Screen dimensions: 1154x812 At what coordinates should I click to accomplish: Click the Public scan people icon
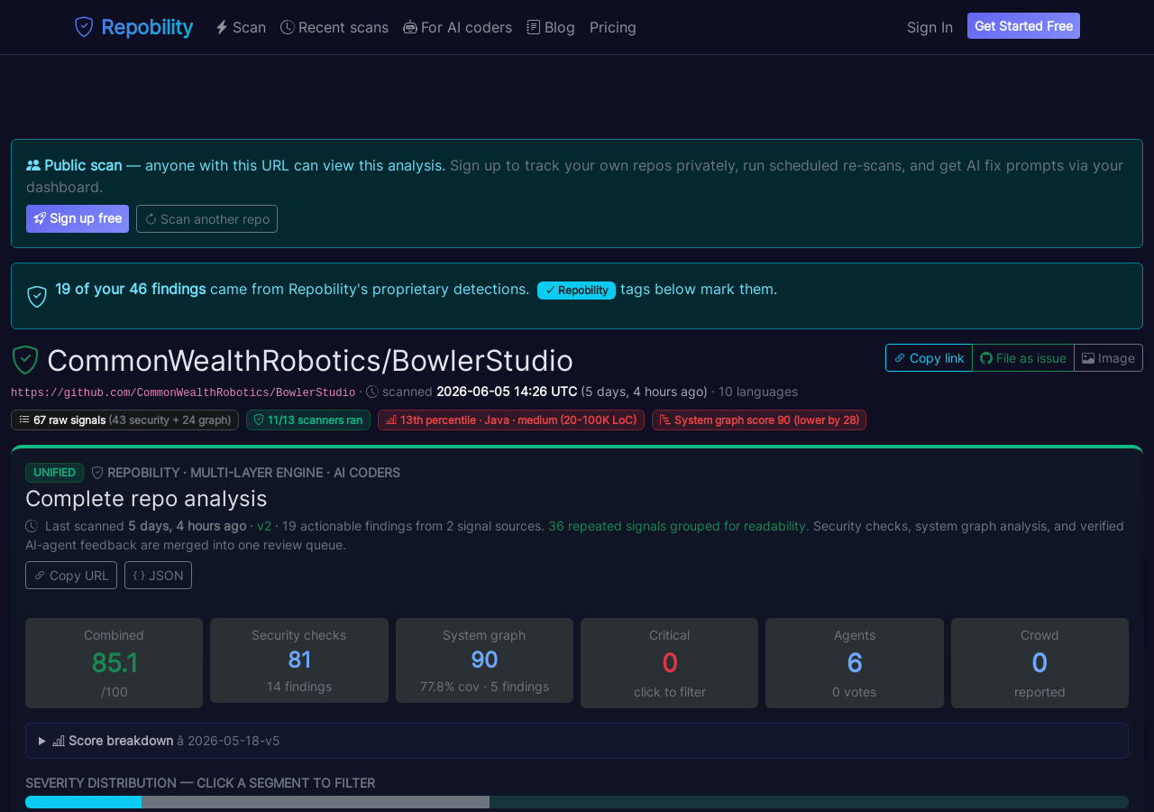33,165
